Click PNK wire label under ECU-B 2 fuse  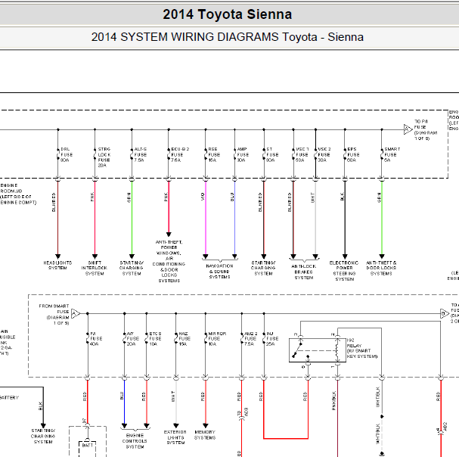[x=166, y=197]
